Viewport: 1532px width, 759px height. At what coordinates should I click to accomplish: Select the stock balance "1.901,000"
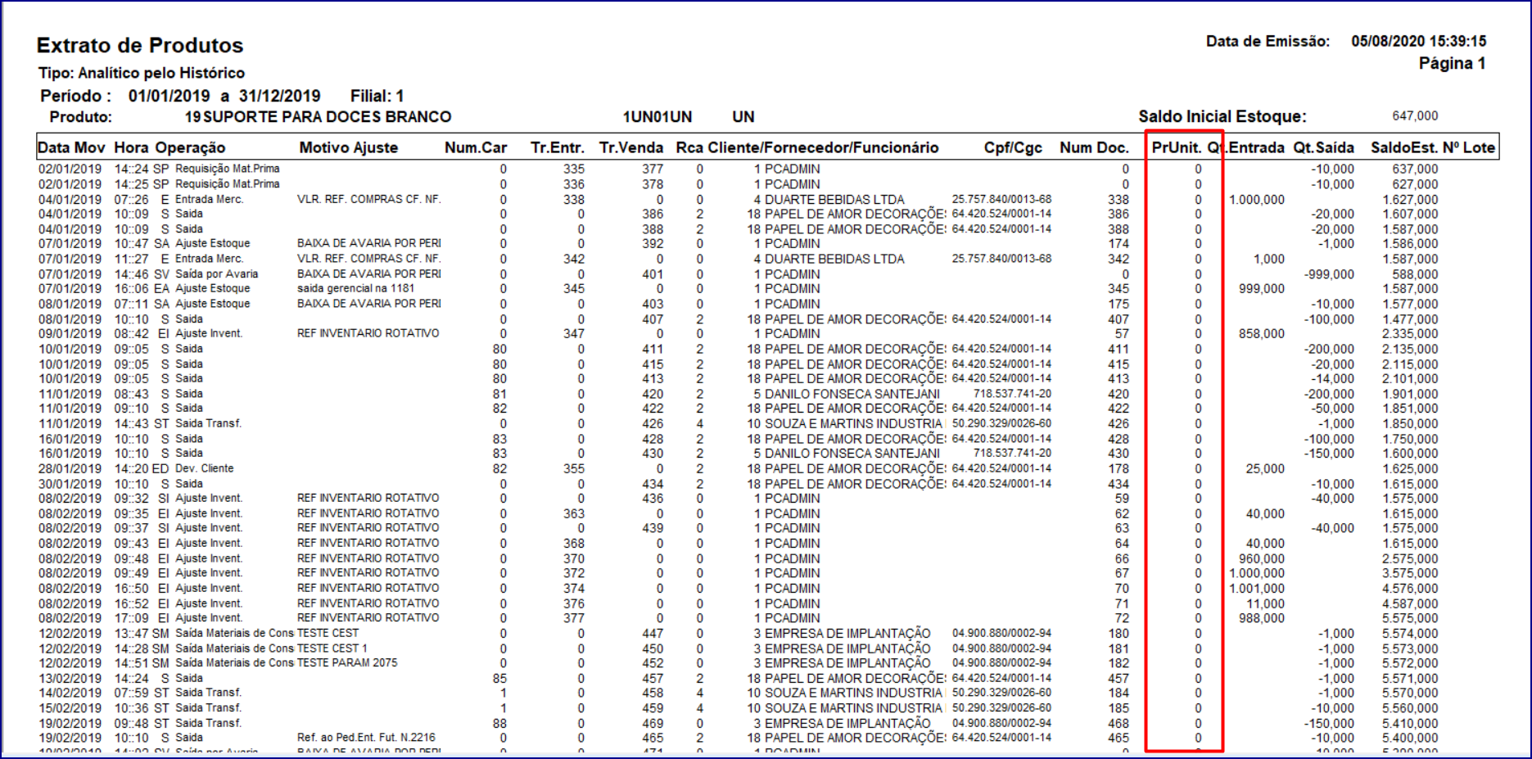click(1410, 394)
